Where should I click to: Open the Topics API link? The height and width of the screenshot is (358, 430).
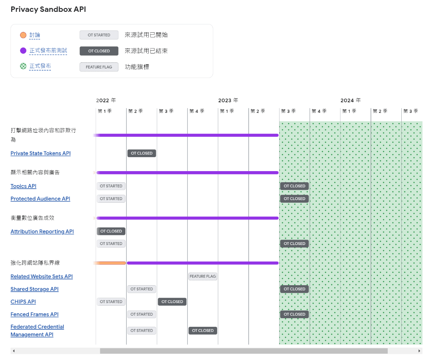pos(23,186)
